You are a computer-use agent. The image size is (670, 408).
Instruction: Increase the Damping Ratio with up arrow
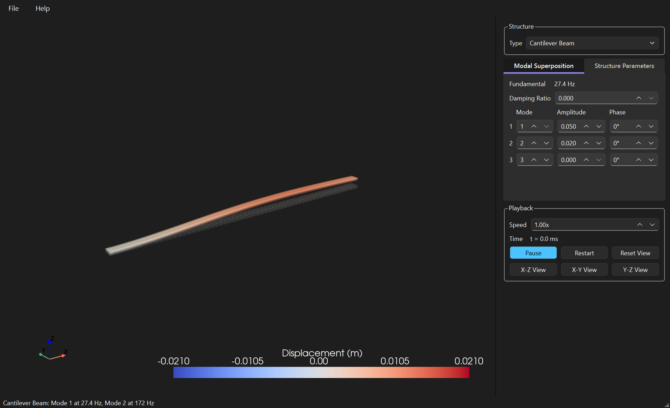pyautogui.click(x=639, y=98)
